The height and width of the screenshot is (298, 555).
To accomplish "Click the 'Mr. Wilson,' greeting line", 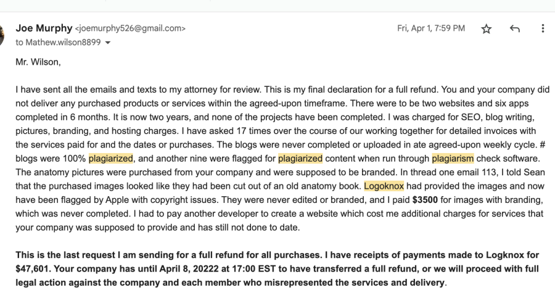I will pyautogui.click(x=38, y=62).
